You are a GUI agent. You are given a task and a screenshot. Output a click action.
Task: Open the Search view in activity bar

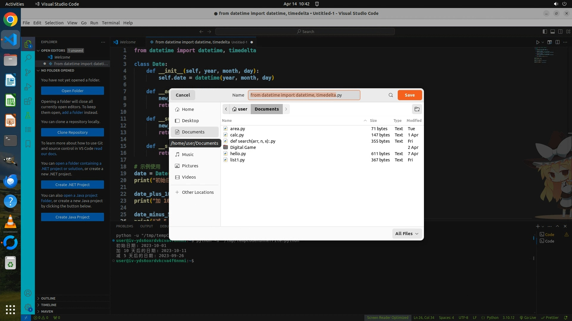[28, 58]
